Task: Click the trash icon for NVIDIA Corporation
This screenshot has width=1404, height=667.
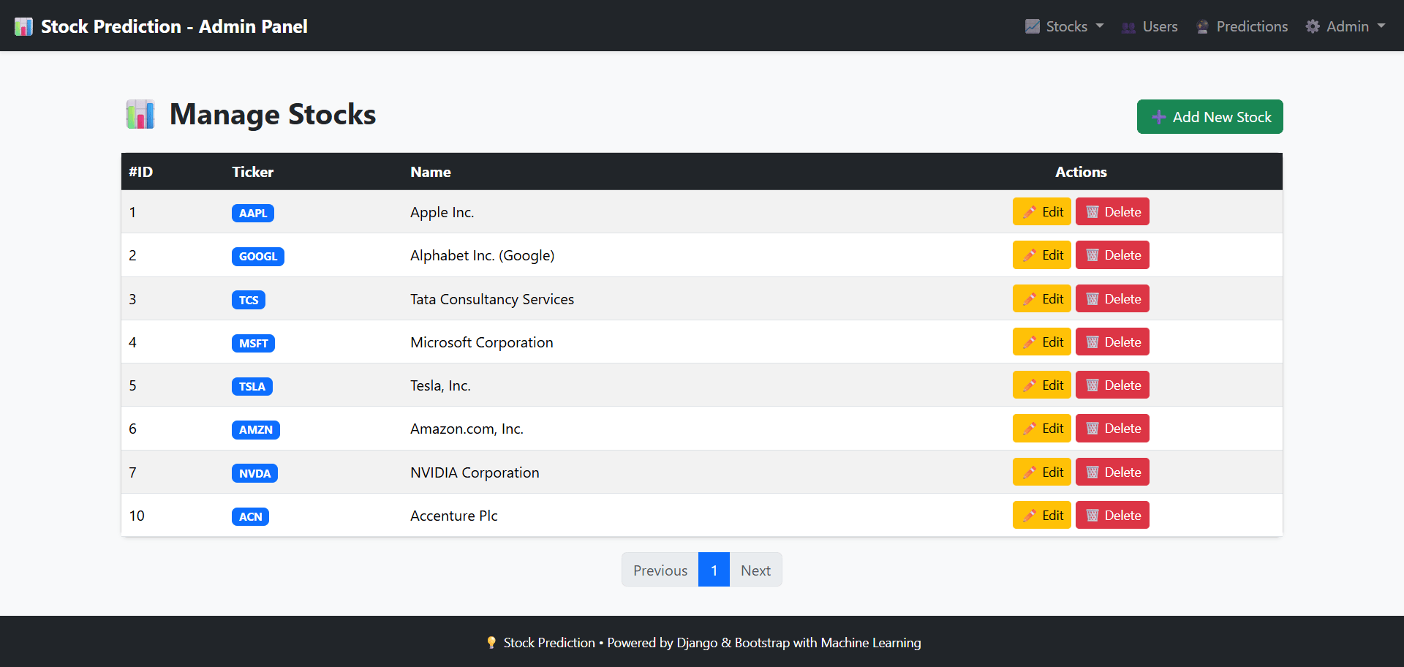Action: click(x=1092, y=472)
